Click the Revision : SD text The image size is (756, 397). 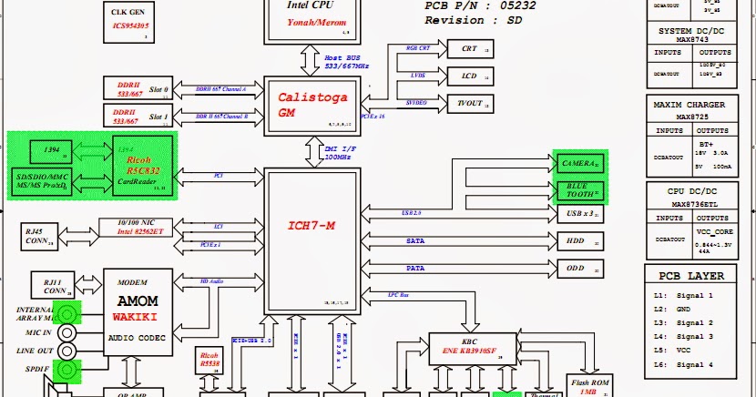[x=473, y=20]
